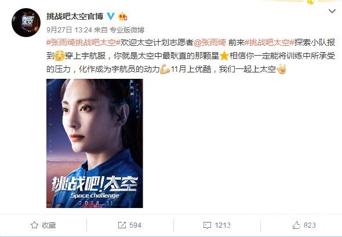Click the membership crown badge icon
Image resolution: width=342 pixels, height=237 pixels.
pos(122,16)
